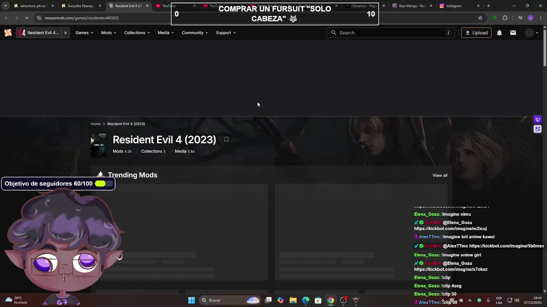Open Microsoft Edge from the taskbar
This screenshot has width=547, height=307.
(x=306, y=300)
